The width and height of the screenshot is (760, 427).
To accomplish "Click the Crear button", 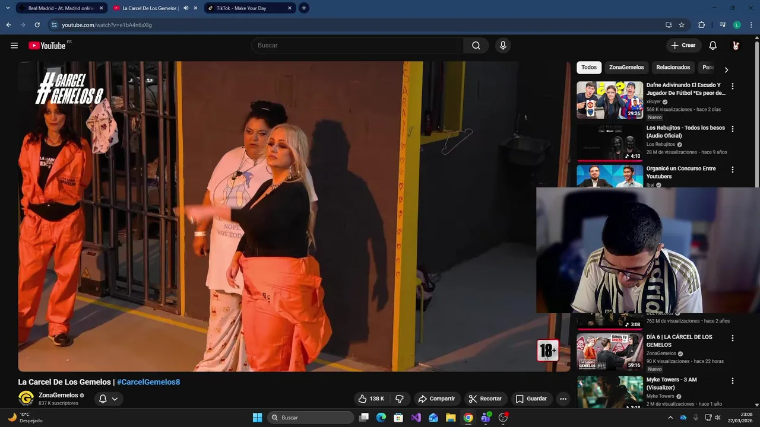I will click(x=683, y=46).
